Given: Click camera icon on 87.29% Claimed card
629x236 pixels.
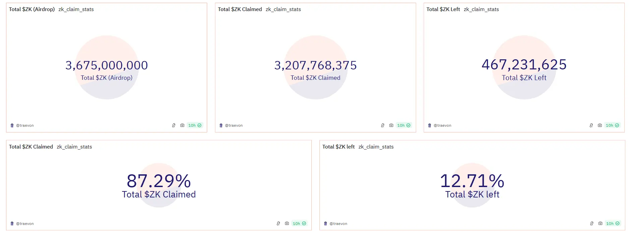Looking at the screenshot, I should click(287, 223).
